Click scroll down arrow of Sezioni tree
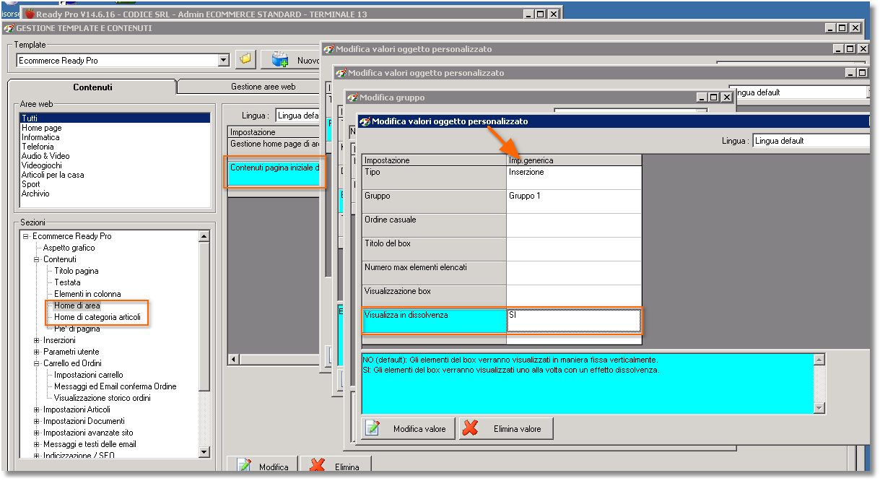880x481 pixels. click(204, 451)
